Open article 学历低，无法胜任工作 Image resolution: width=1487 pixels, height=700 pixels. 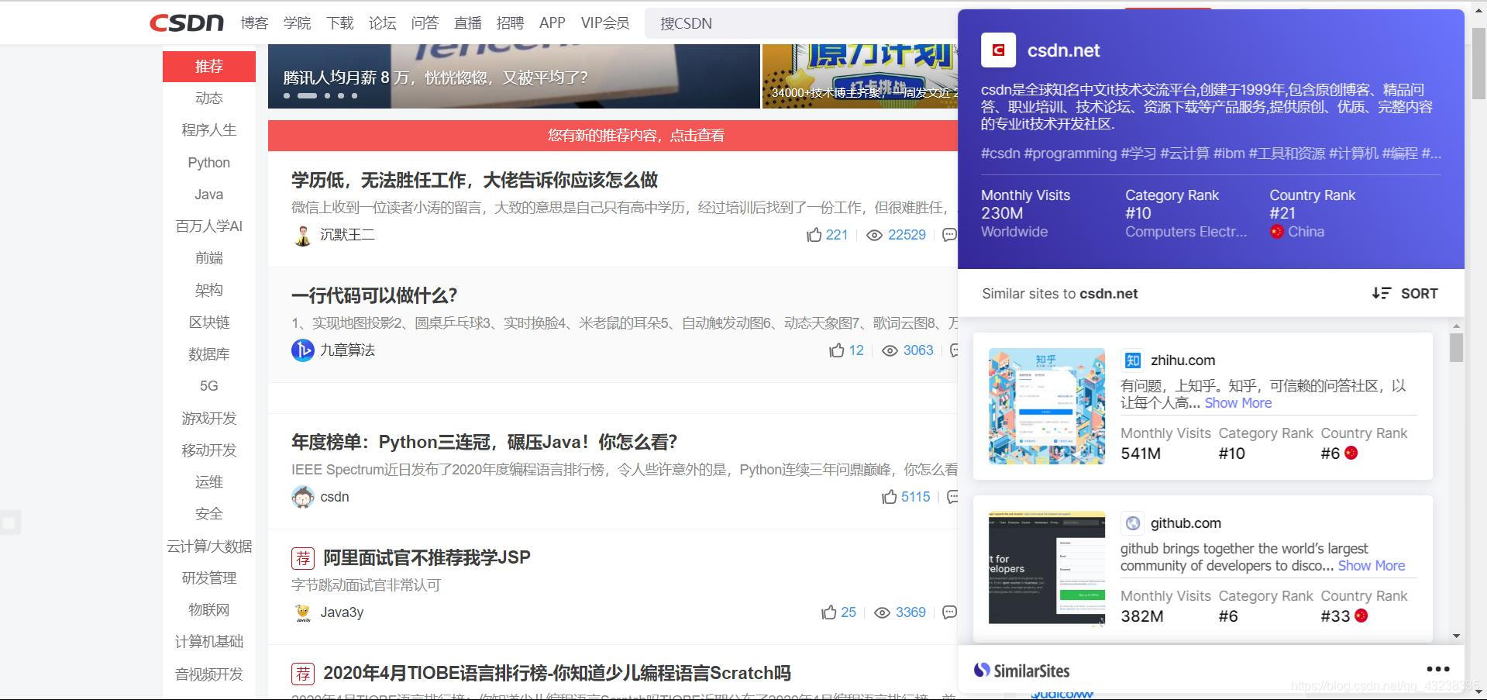(x=474, y=181)
